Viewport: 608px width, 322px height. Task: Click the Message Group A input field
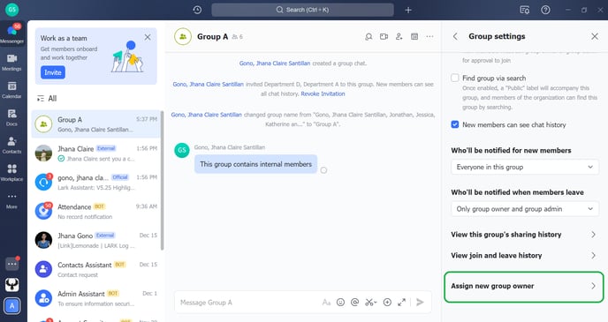[248, 303]
